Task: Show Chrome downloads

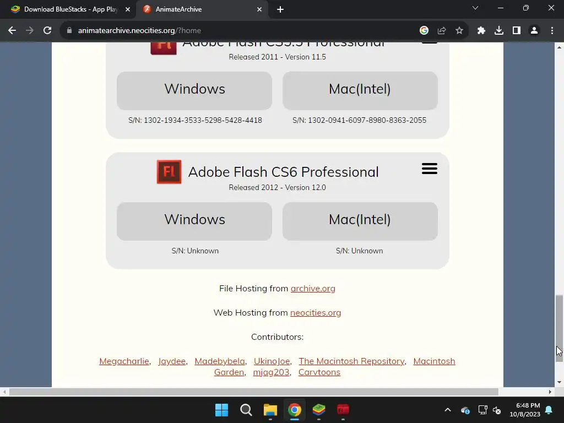Action: pyautogui.click(x=499, y=31)
